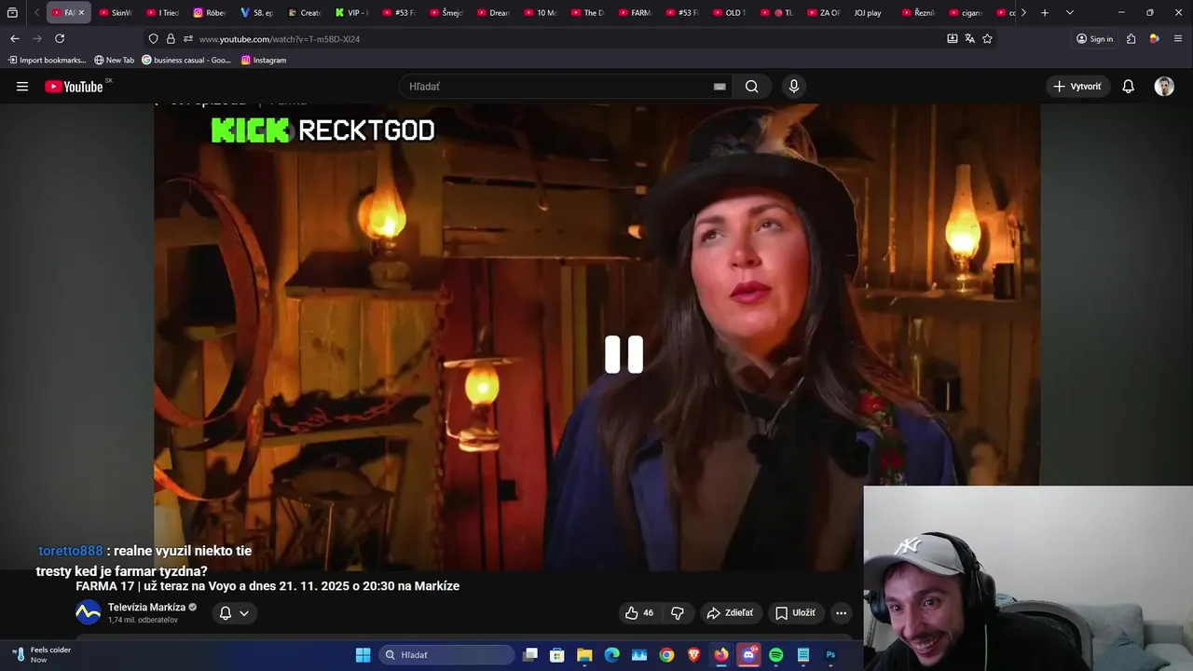Screen dimensions: 1193x671
Task: Start voice search with microphone icon
Action: click(x=793, y=87)
